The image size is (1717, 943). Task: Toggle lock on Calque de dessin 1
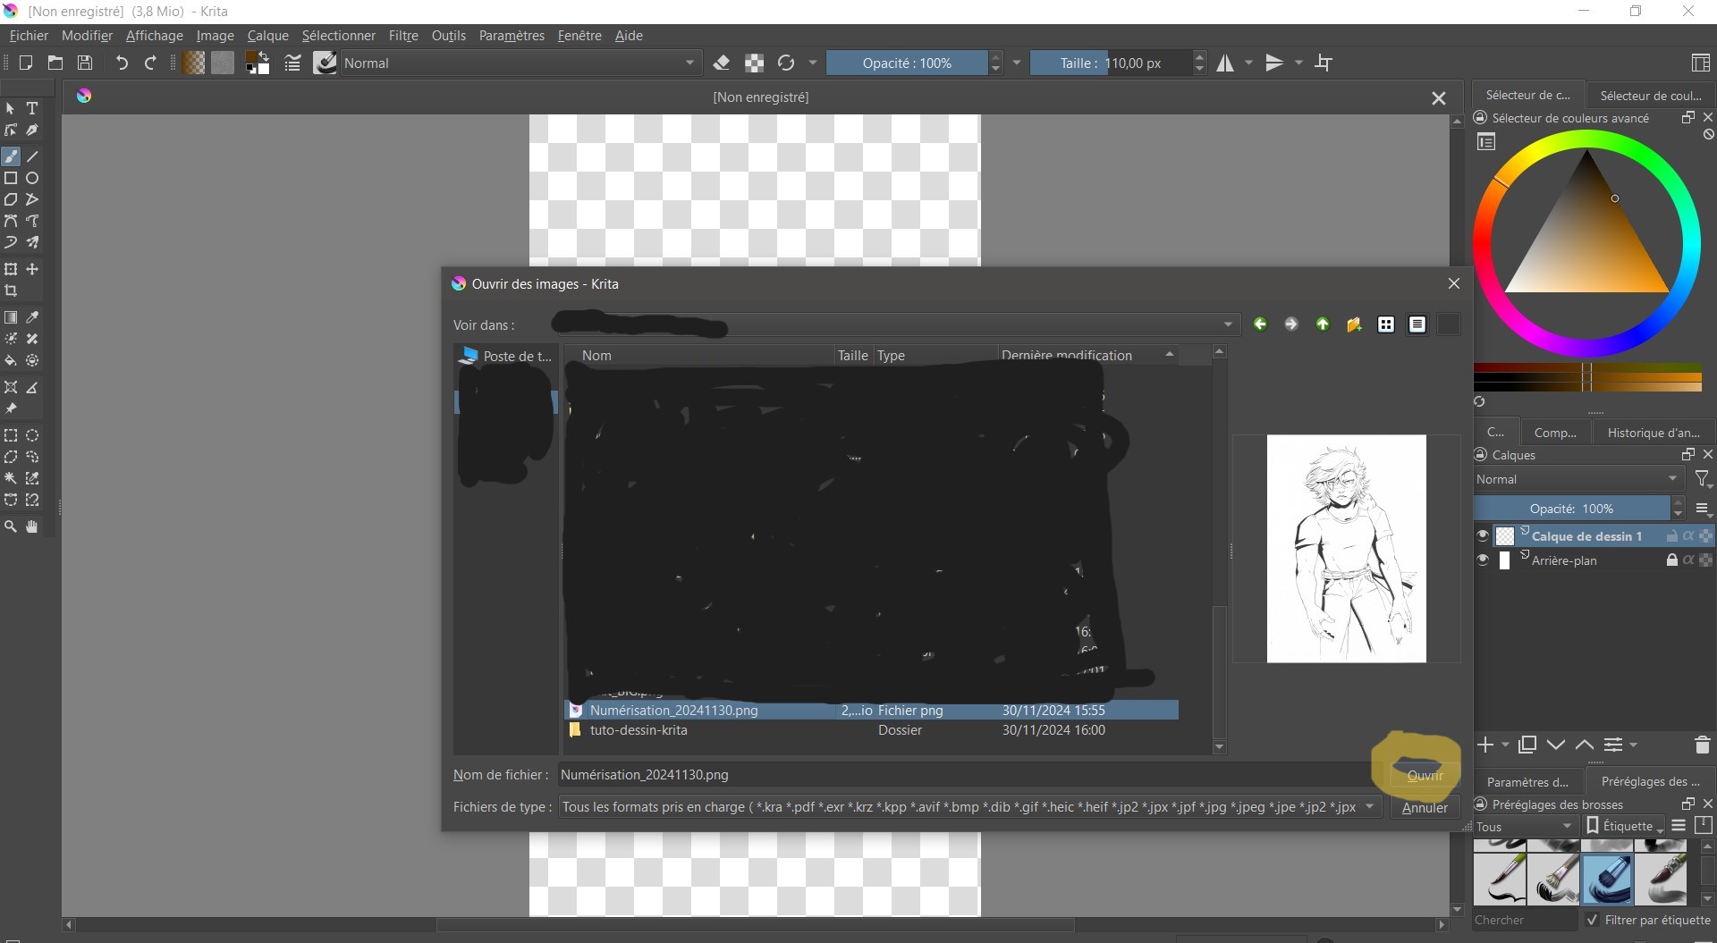(x=1671, y=535)
